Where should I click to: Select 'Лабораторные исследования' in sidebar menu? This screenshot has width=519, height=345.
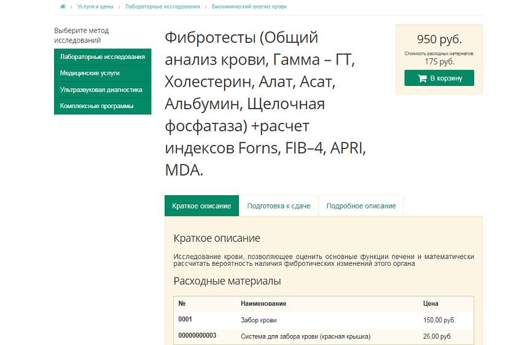coord(103,56)
